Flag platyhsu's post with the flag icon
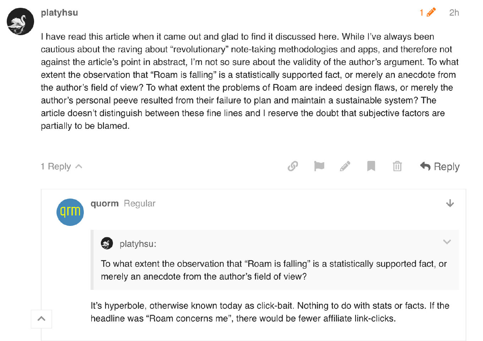Viewport: 483px width, 341px height. [x=319, y=166]
